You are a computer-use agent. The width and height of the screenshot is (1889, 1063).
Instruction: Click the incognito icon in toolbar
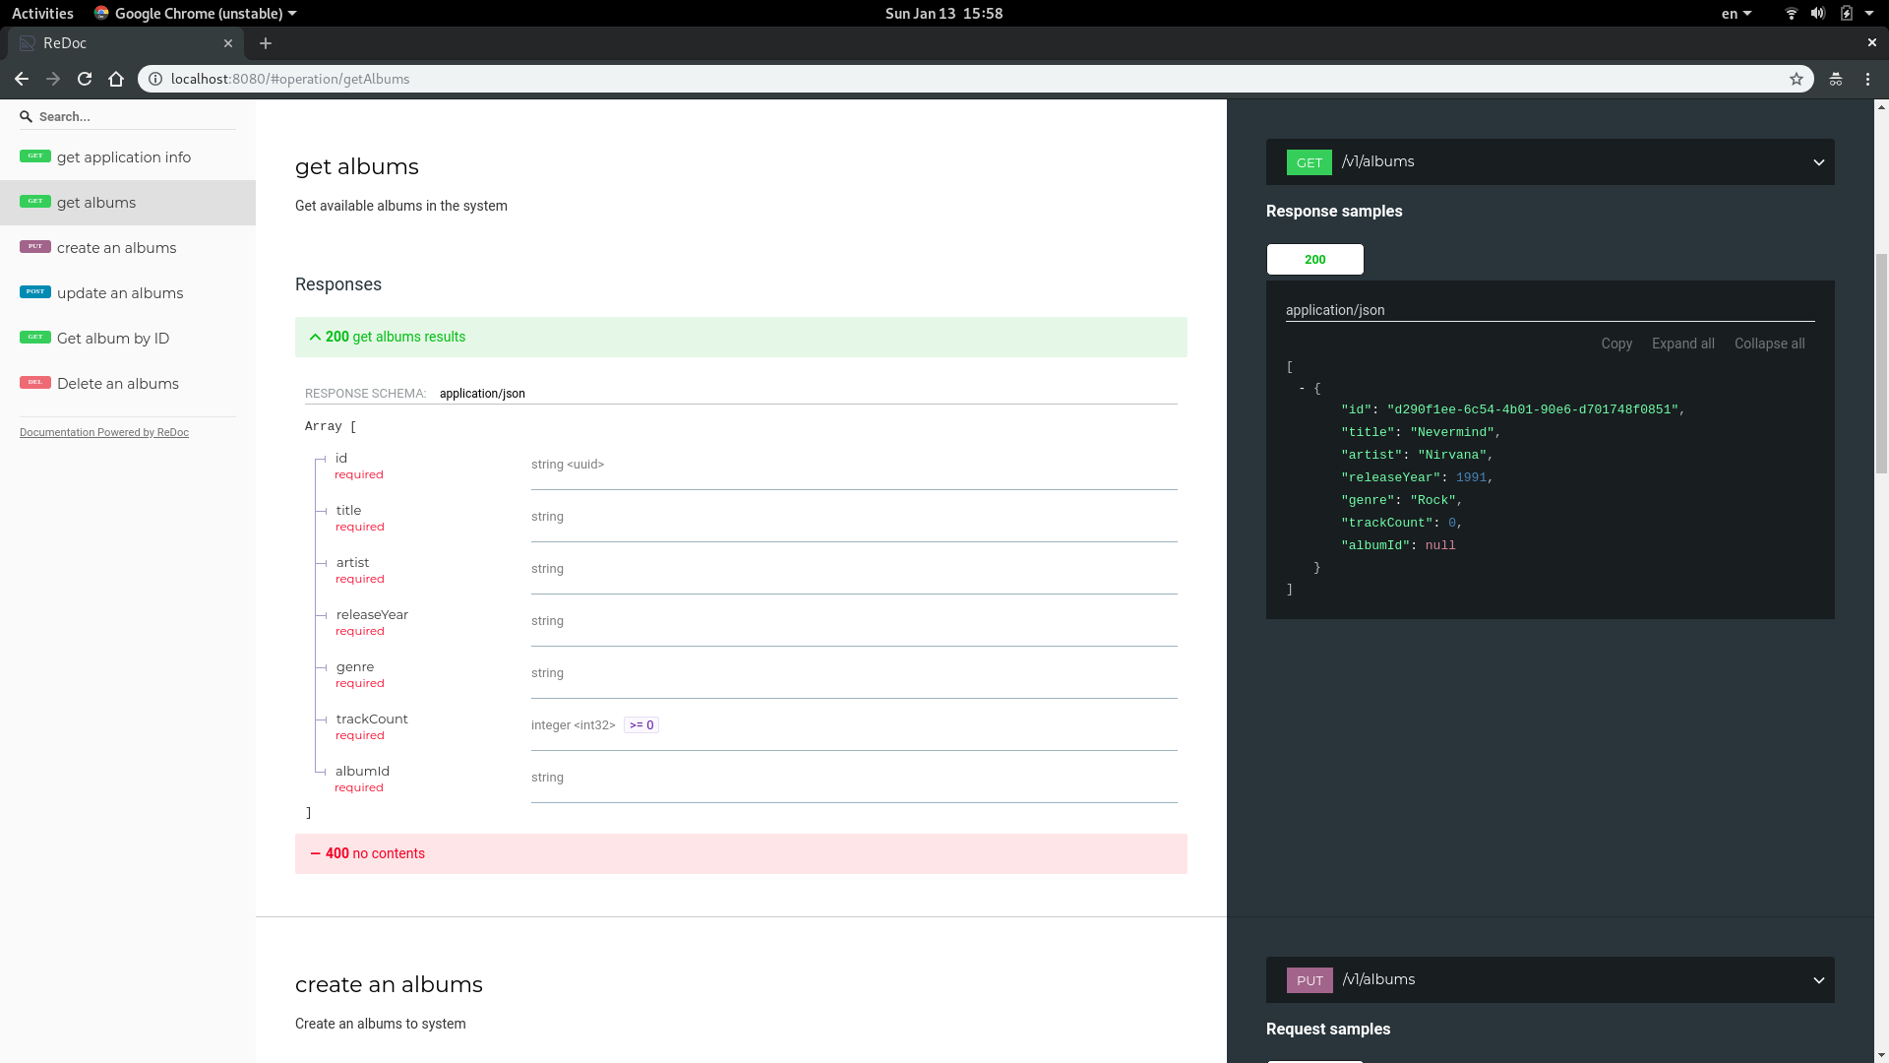(x=1836, y=79)
